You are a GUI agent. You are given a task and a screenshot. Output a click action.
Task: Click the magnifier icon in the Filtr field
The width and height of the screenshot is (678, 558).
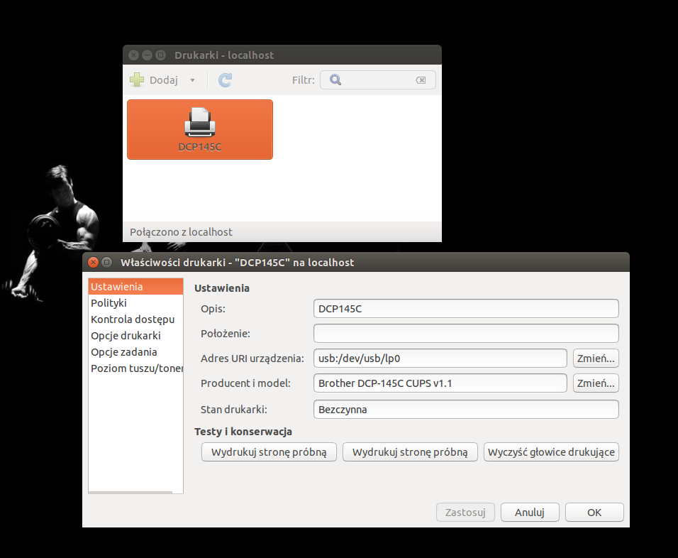point(335,80)
